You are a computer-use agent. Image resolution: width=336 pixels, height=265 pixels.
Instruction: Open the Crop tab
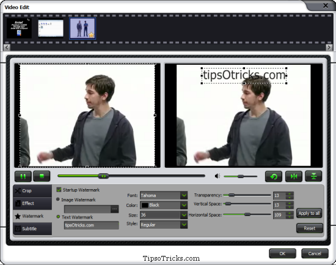[x=32, y=191]
